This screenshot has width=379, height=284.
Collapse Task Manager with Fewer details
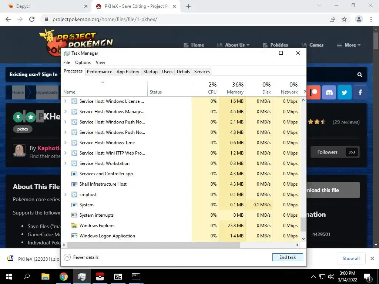pos(81,257)
